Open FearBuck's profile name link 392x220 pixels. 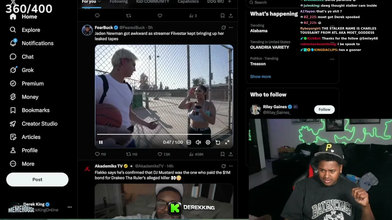click(x=104, y=28)
